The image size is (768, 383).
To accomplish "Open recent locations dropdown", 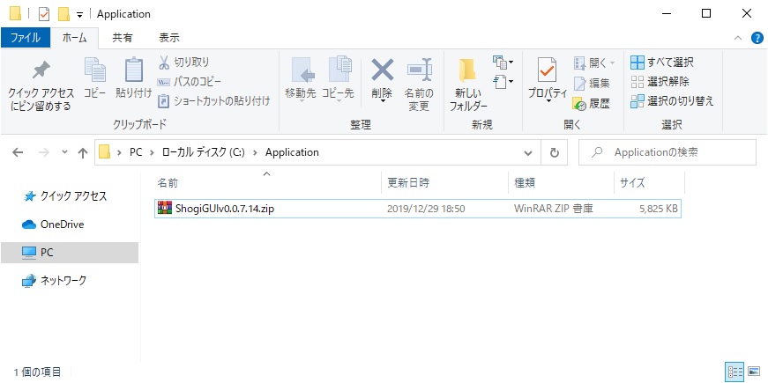I will pos(65,152).
